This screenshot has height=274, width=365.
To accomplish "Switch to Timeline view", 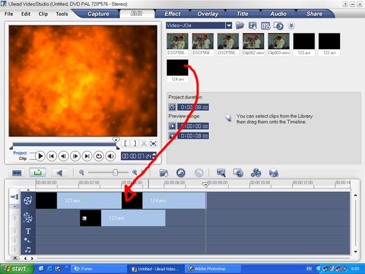I will 38,173.
